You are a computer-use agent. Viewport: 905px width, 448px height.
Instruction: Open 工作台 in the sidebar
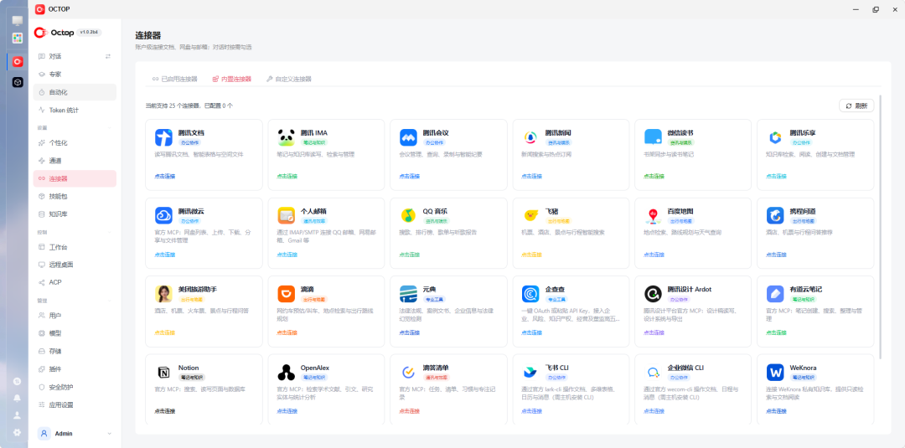pos(75,247)
